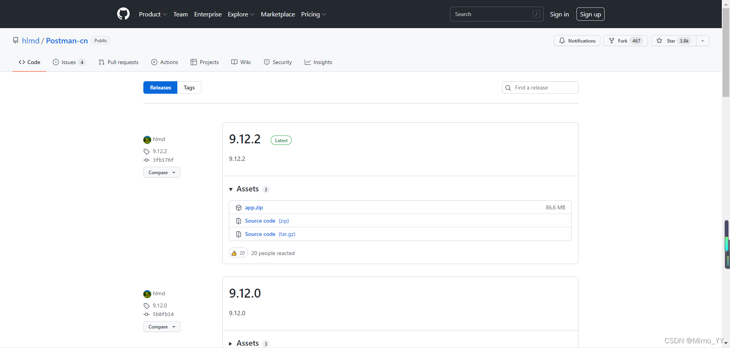This screenshot has height=348, width=730.
Task: Click the commit icon next to 5b8fb14
Action: click(146, 314)
